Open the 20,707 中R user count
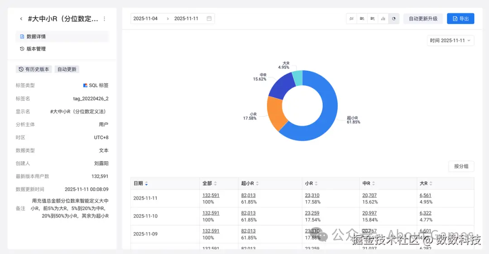 click(x=369, y=195)
